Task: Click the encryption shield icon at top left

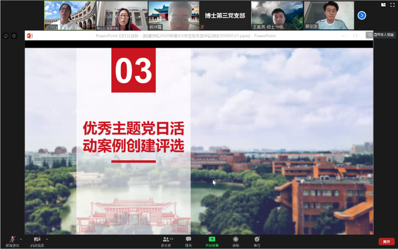Action: (14, 36)
